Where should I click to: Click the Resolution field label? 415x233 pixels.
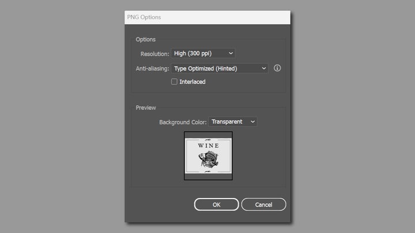point(154,54)
